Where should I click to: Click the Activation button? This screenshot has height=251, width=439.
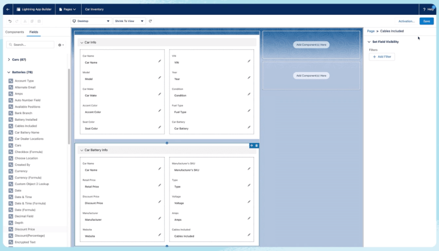406,21
